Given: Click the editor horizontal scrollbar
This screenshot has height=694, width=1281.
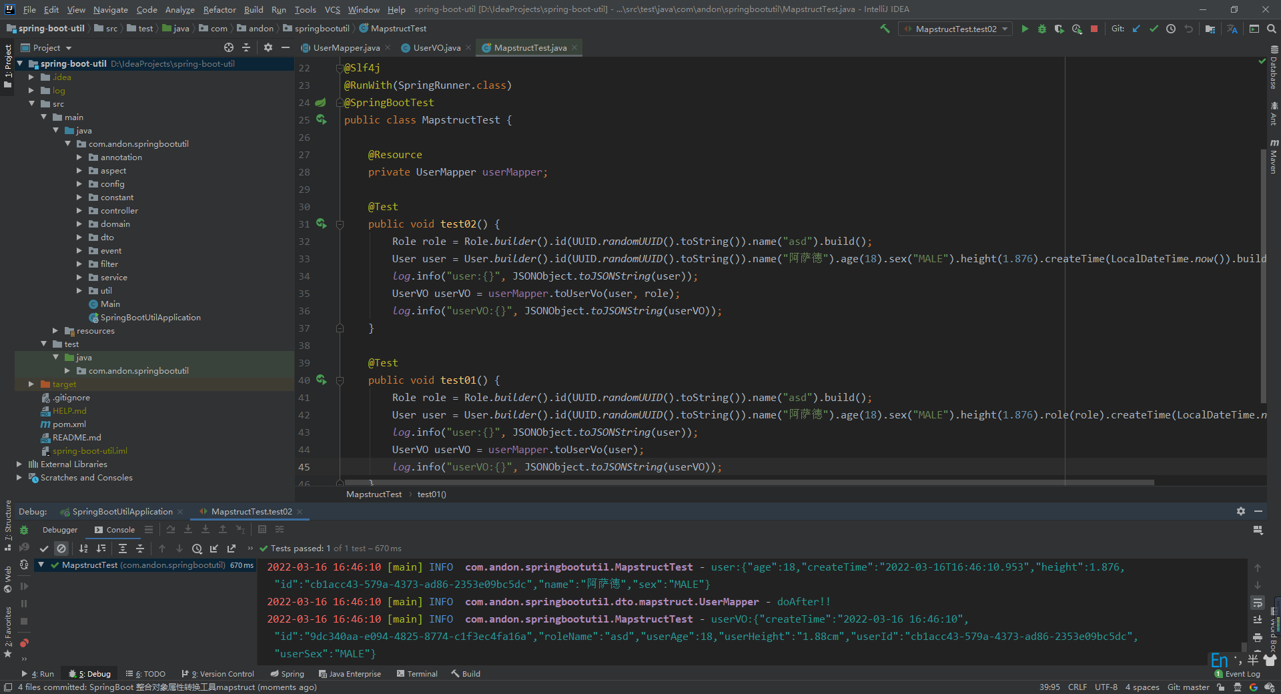Looking at the screenshot, I should click(747, 482).
